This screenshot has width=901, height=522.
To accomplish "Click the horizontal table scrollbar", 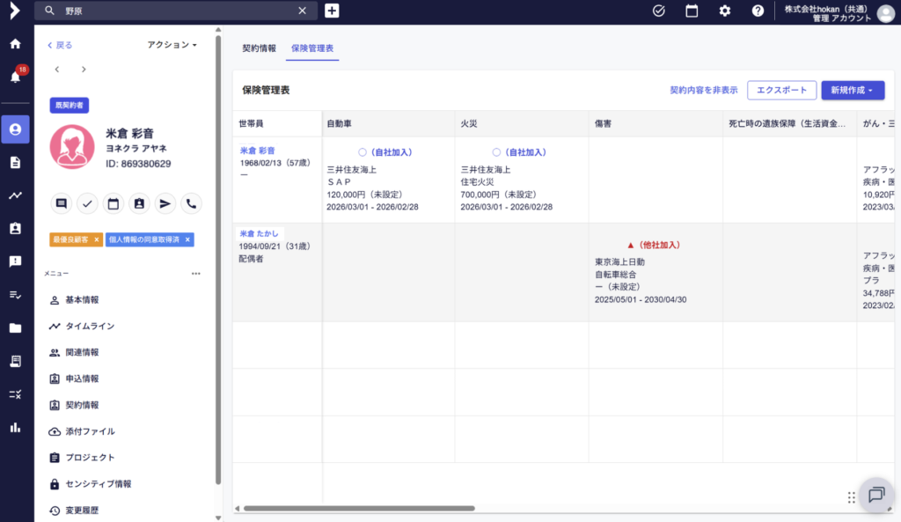I will [359, 508].
